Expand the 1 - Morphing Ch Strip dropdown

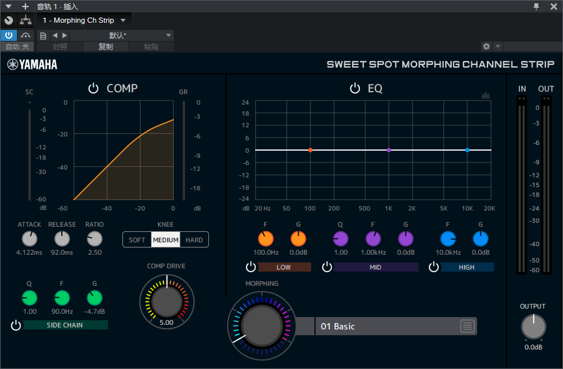[x=123, y=20]
